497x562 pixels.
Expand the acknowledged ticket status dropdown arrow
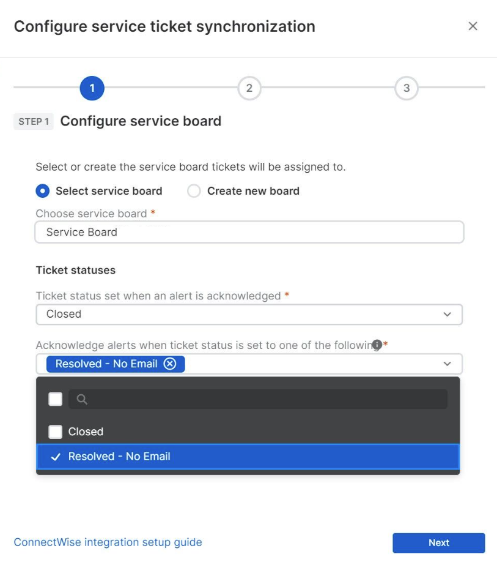point(447,314)
